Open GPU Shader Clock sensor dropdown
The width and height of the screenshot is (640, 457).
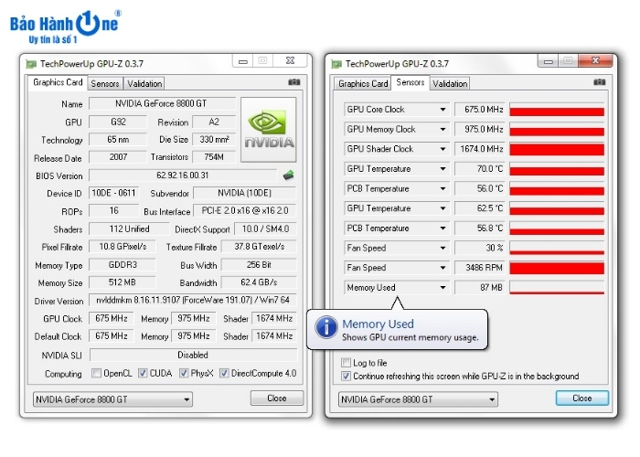point(443,149)
